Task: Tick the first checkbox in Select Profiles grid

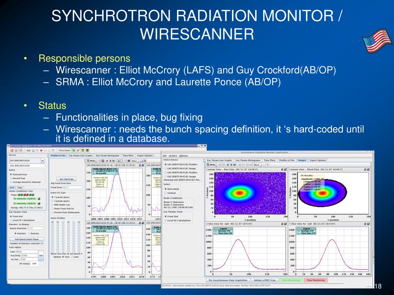Action: point(52,222)
